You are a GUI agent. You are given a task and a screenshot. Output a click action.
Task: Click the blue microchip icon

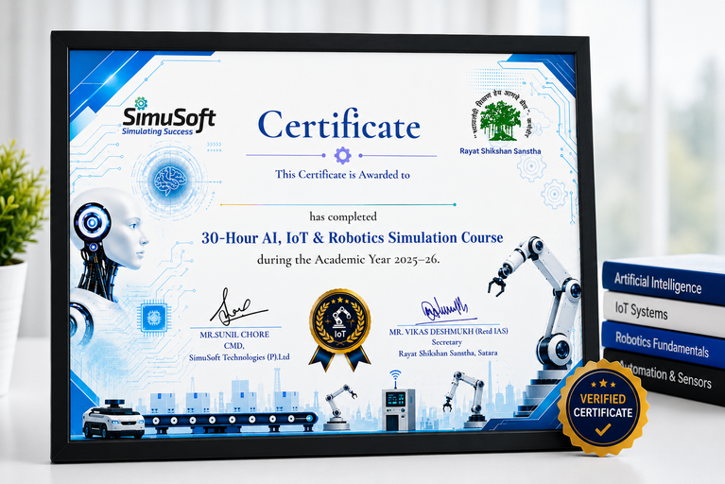click(154, 317)
